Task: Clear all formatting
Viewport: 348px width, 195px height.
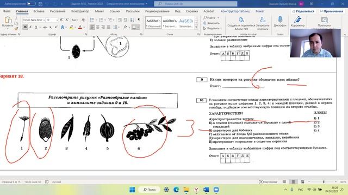Action: pyautogui.click(x=83, y=20)
